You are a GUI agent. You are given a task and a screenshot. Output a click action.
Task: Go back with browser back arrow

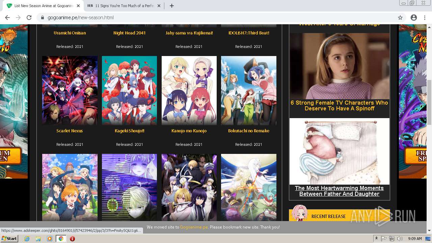7,18
